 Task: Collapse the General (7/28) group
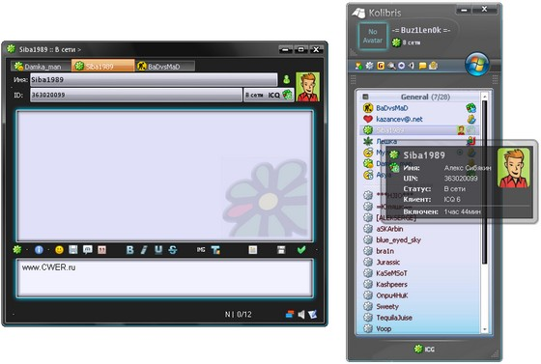tap(366, 97)
